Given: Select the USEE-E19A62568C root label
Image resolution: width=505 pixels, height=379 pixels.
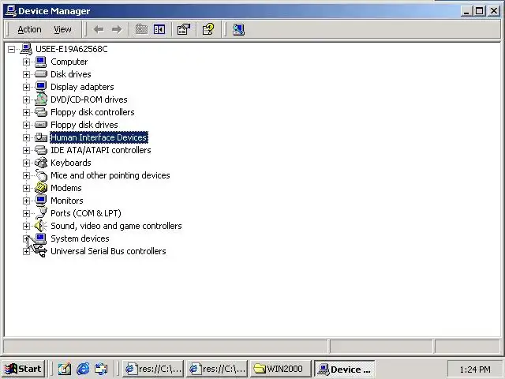Looking at the screenshot, I should (72, 49).
